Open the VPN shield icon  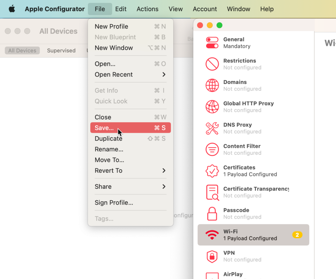click(212, 256)
